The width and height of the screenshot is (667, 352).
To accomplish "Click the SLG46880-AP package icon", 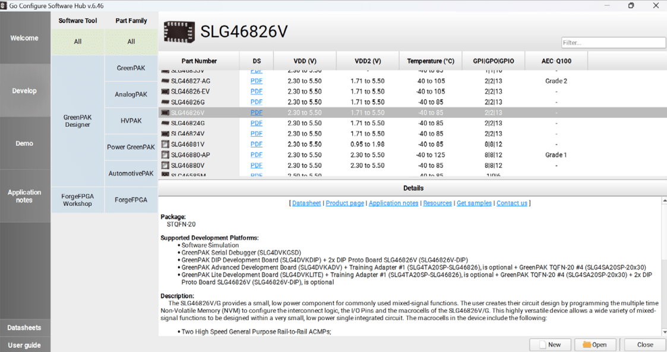I will pyautogui.click(x=165, y=155).
